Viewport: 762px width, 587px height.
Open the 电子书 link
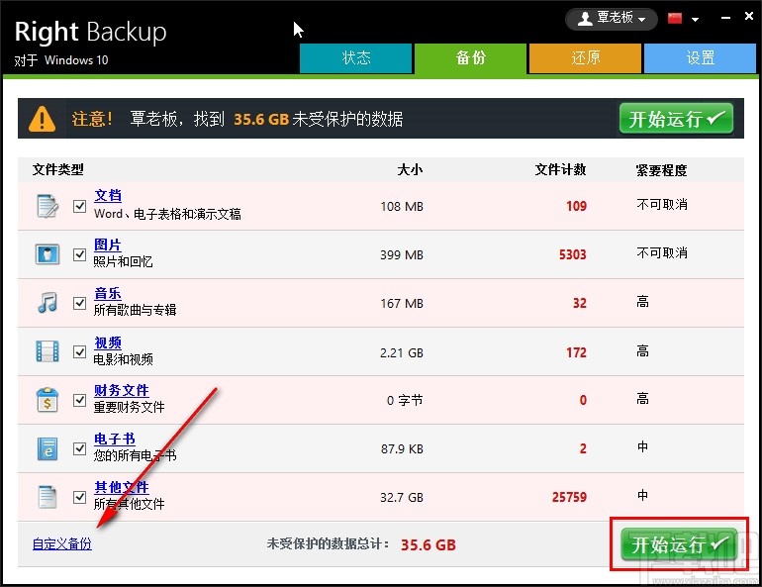click(x=114, y=439)
